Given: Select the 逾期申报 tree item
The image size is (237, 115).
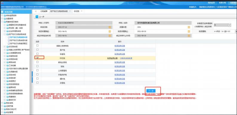Looking at the screenshot, I should (12, 87).
